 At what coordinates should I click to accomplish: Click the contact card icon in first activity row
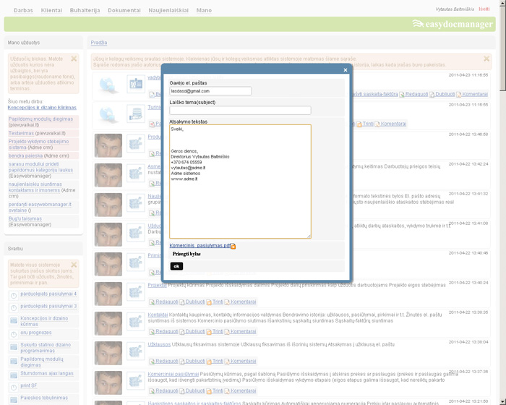click(136, 84)
